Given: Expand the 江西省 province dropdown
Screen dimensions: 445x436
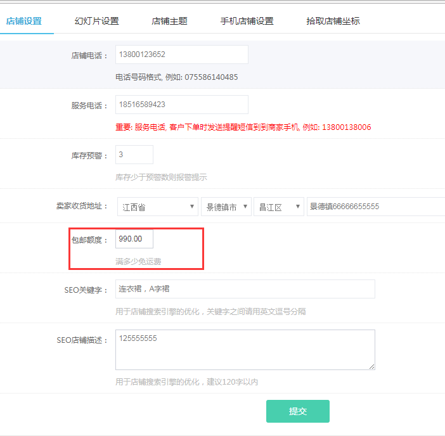Looking at the screenshot, I should (158, 207).
